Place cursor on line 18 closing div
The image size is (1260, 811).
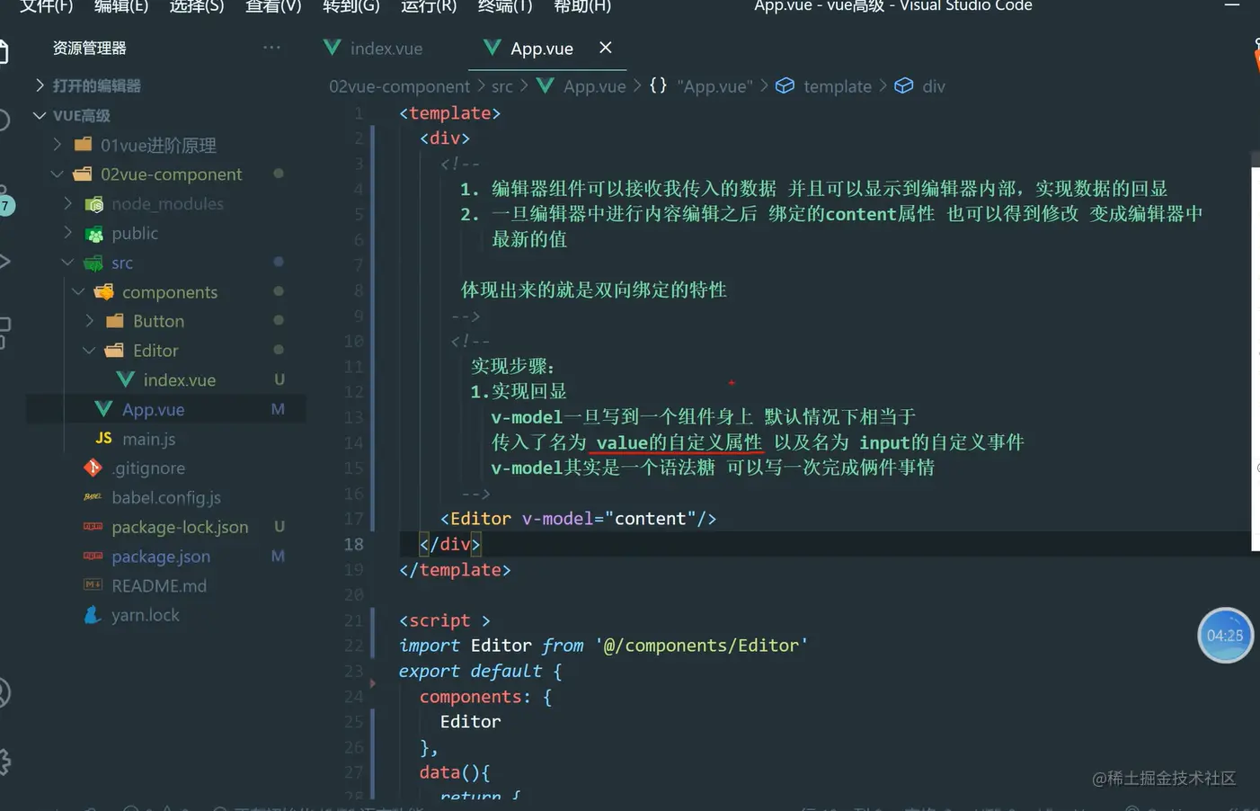coord(450,544)
